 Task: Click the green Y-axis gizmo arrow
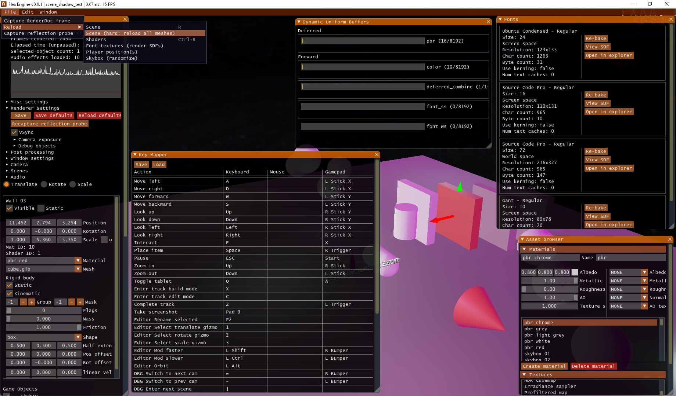tap(459, 187)
